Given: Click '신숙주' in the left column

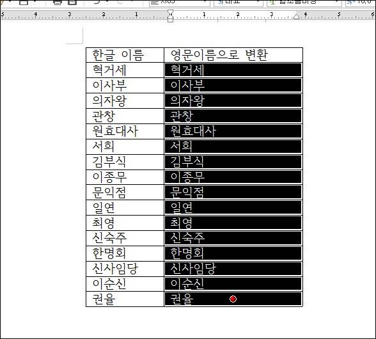Looking at the screenshot, I should pyautogui.click(x=109, y=238).
